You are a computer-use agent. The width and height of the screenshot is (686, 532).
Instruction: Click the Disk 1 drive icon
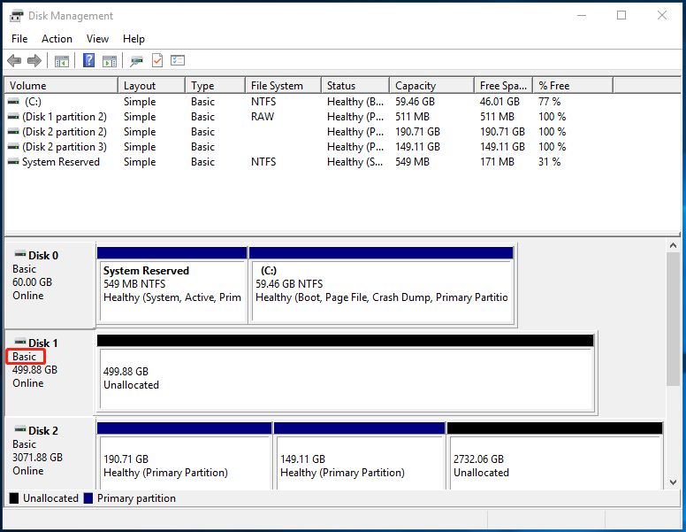click(x=20, y=342)
